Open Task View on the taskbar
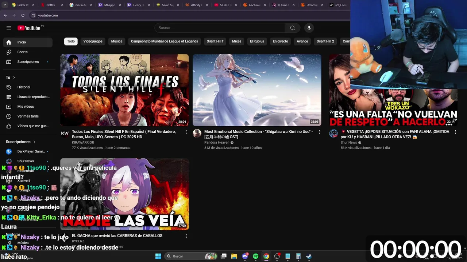Screen dimensions: 467x262 pyautogui.click(x=224, y=256)
